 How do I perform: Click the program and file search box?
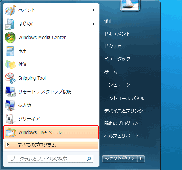coord(50,159)
